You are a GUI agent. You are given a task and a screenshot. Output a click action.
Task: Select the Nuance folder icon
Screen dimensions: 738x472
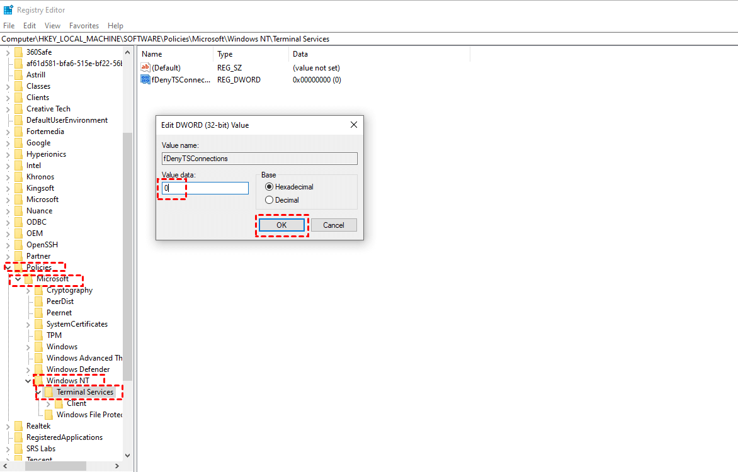click(18, 210)
